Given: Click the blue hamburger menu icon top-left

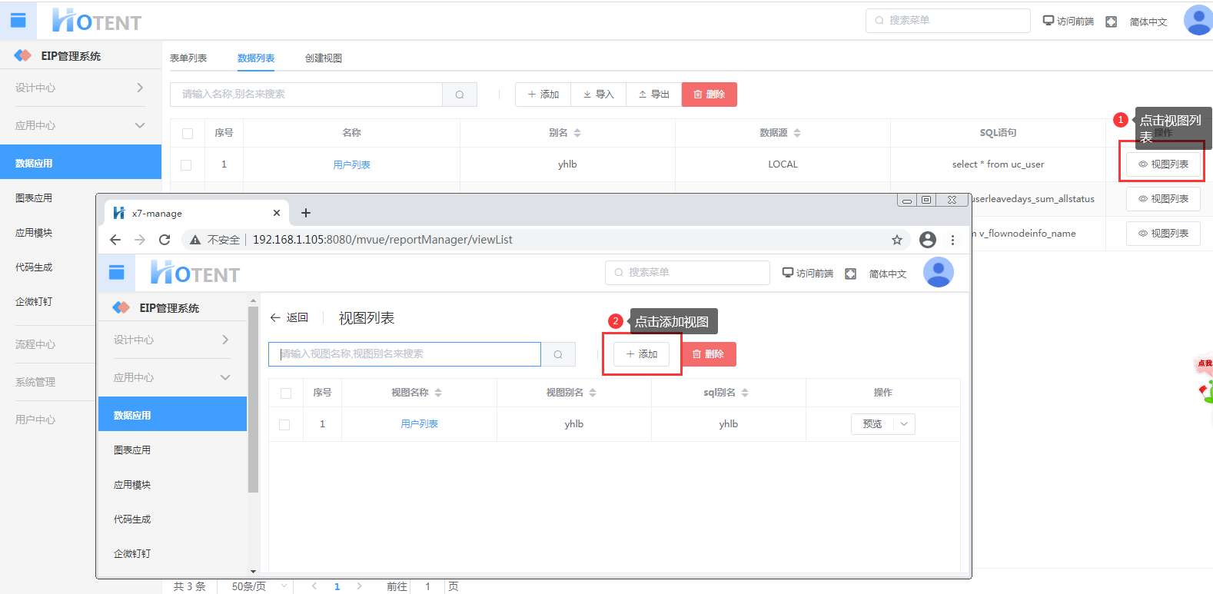Looking at the screenshot, I should pos(18,21).
